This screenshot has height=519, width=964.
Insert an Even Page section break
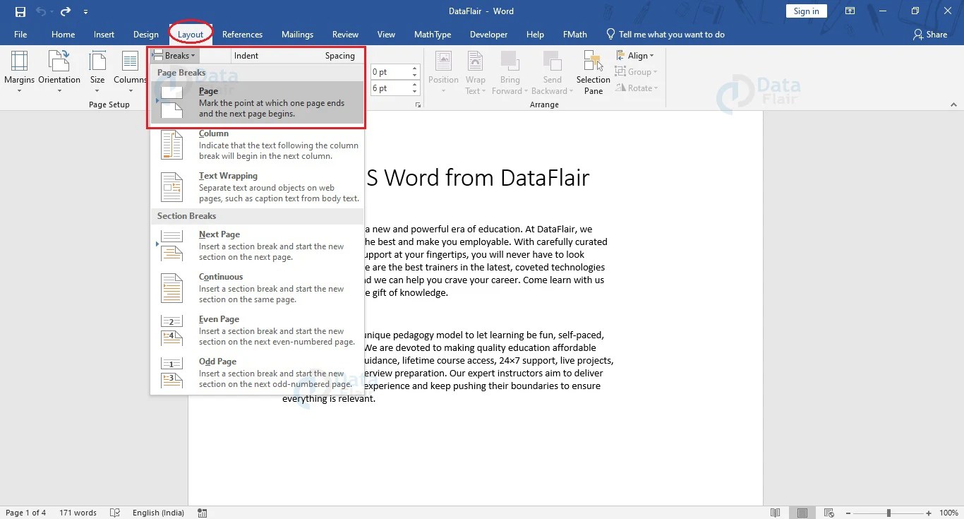pyautogui.click(x=258, y=330)
